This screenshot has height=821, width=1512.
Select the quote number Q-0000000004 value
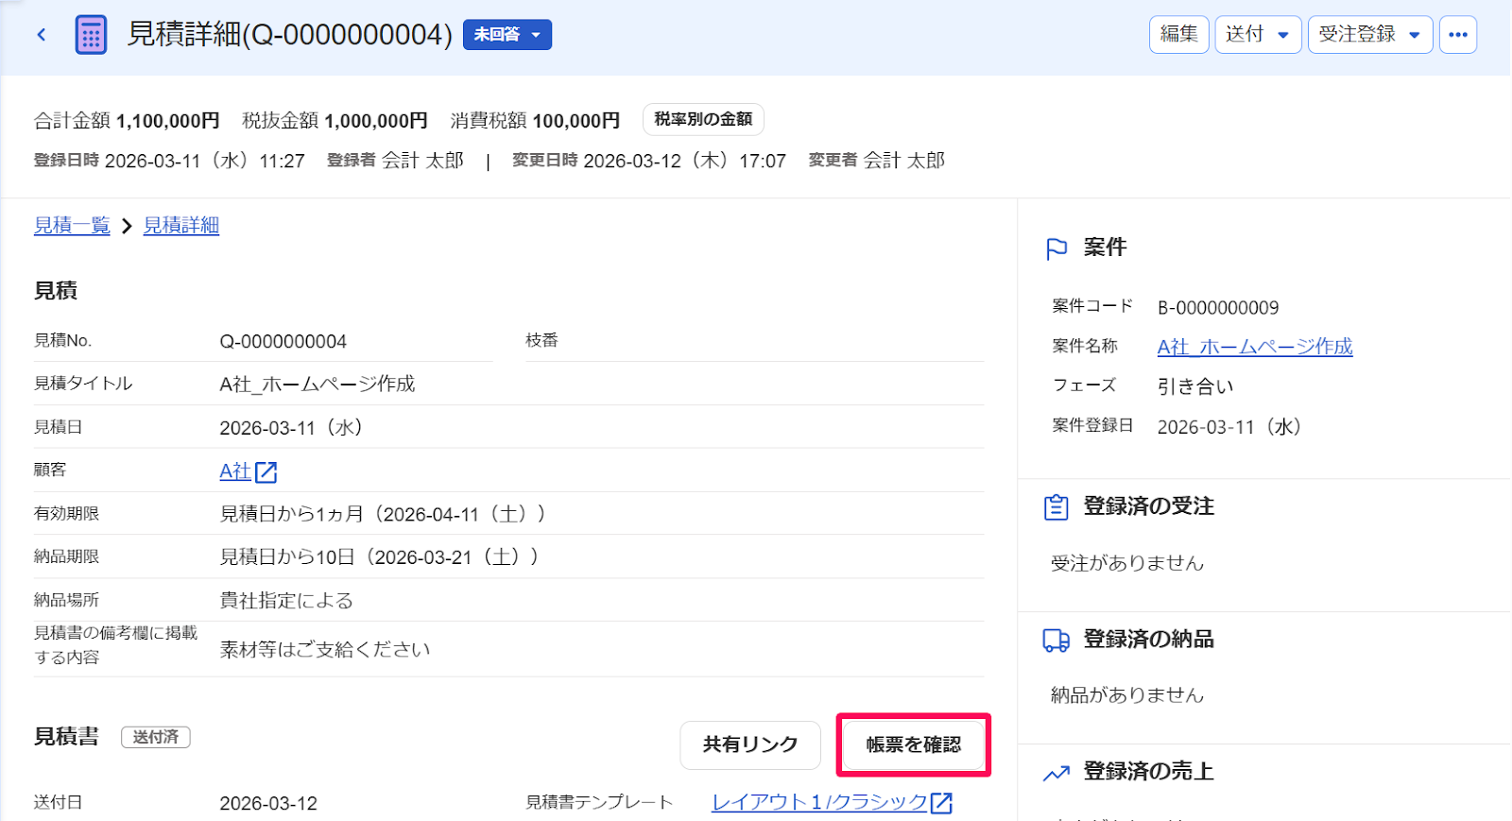coord(283,341)
